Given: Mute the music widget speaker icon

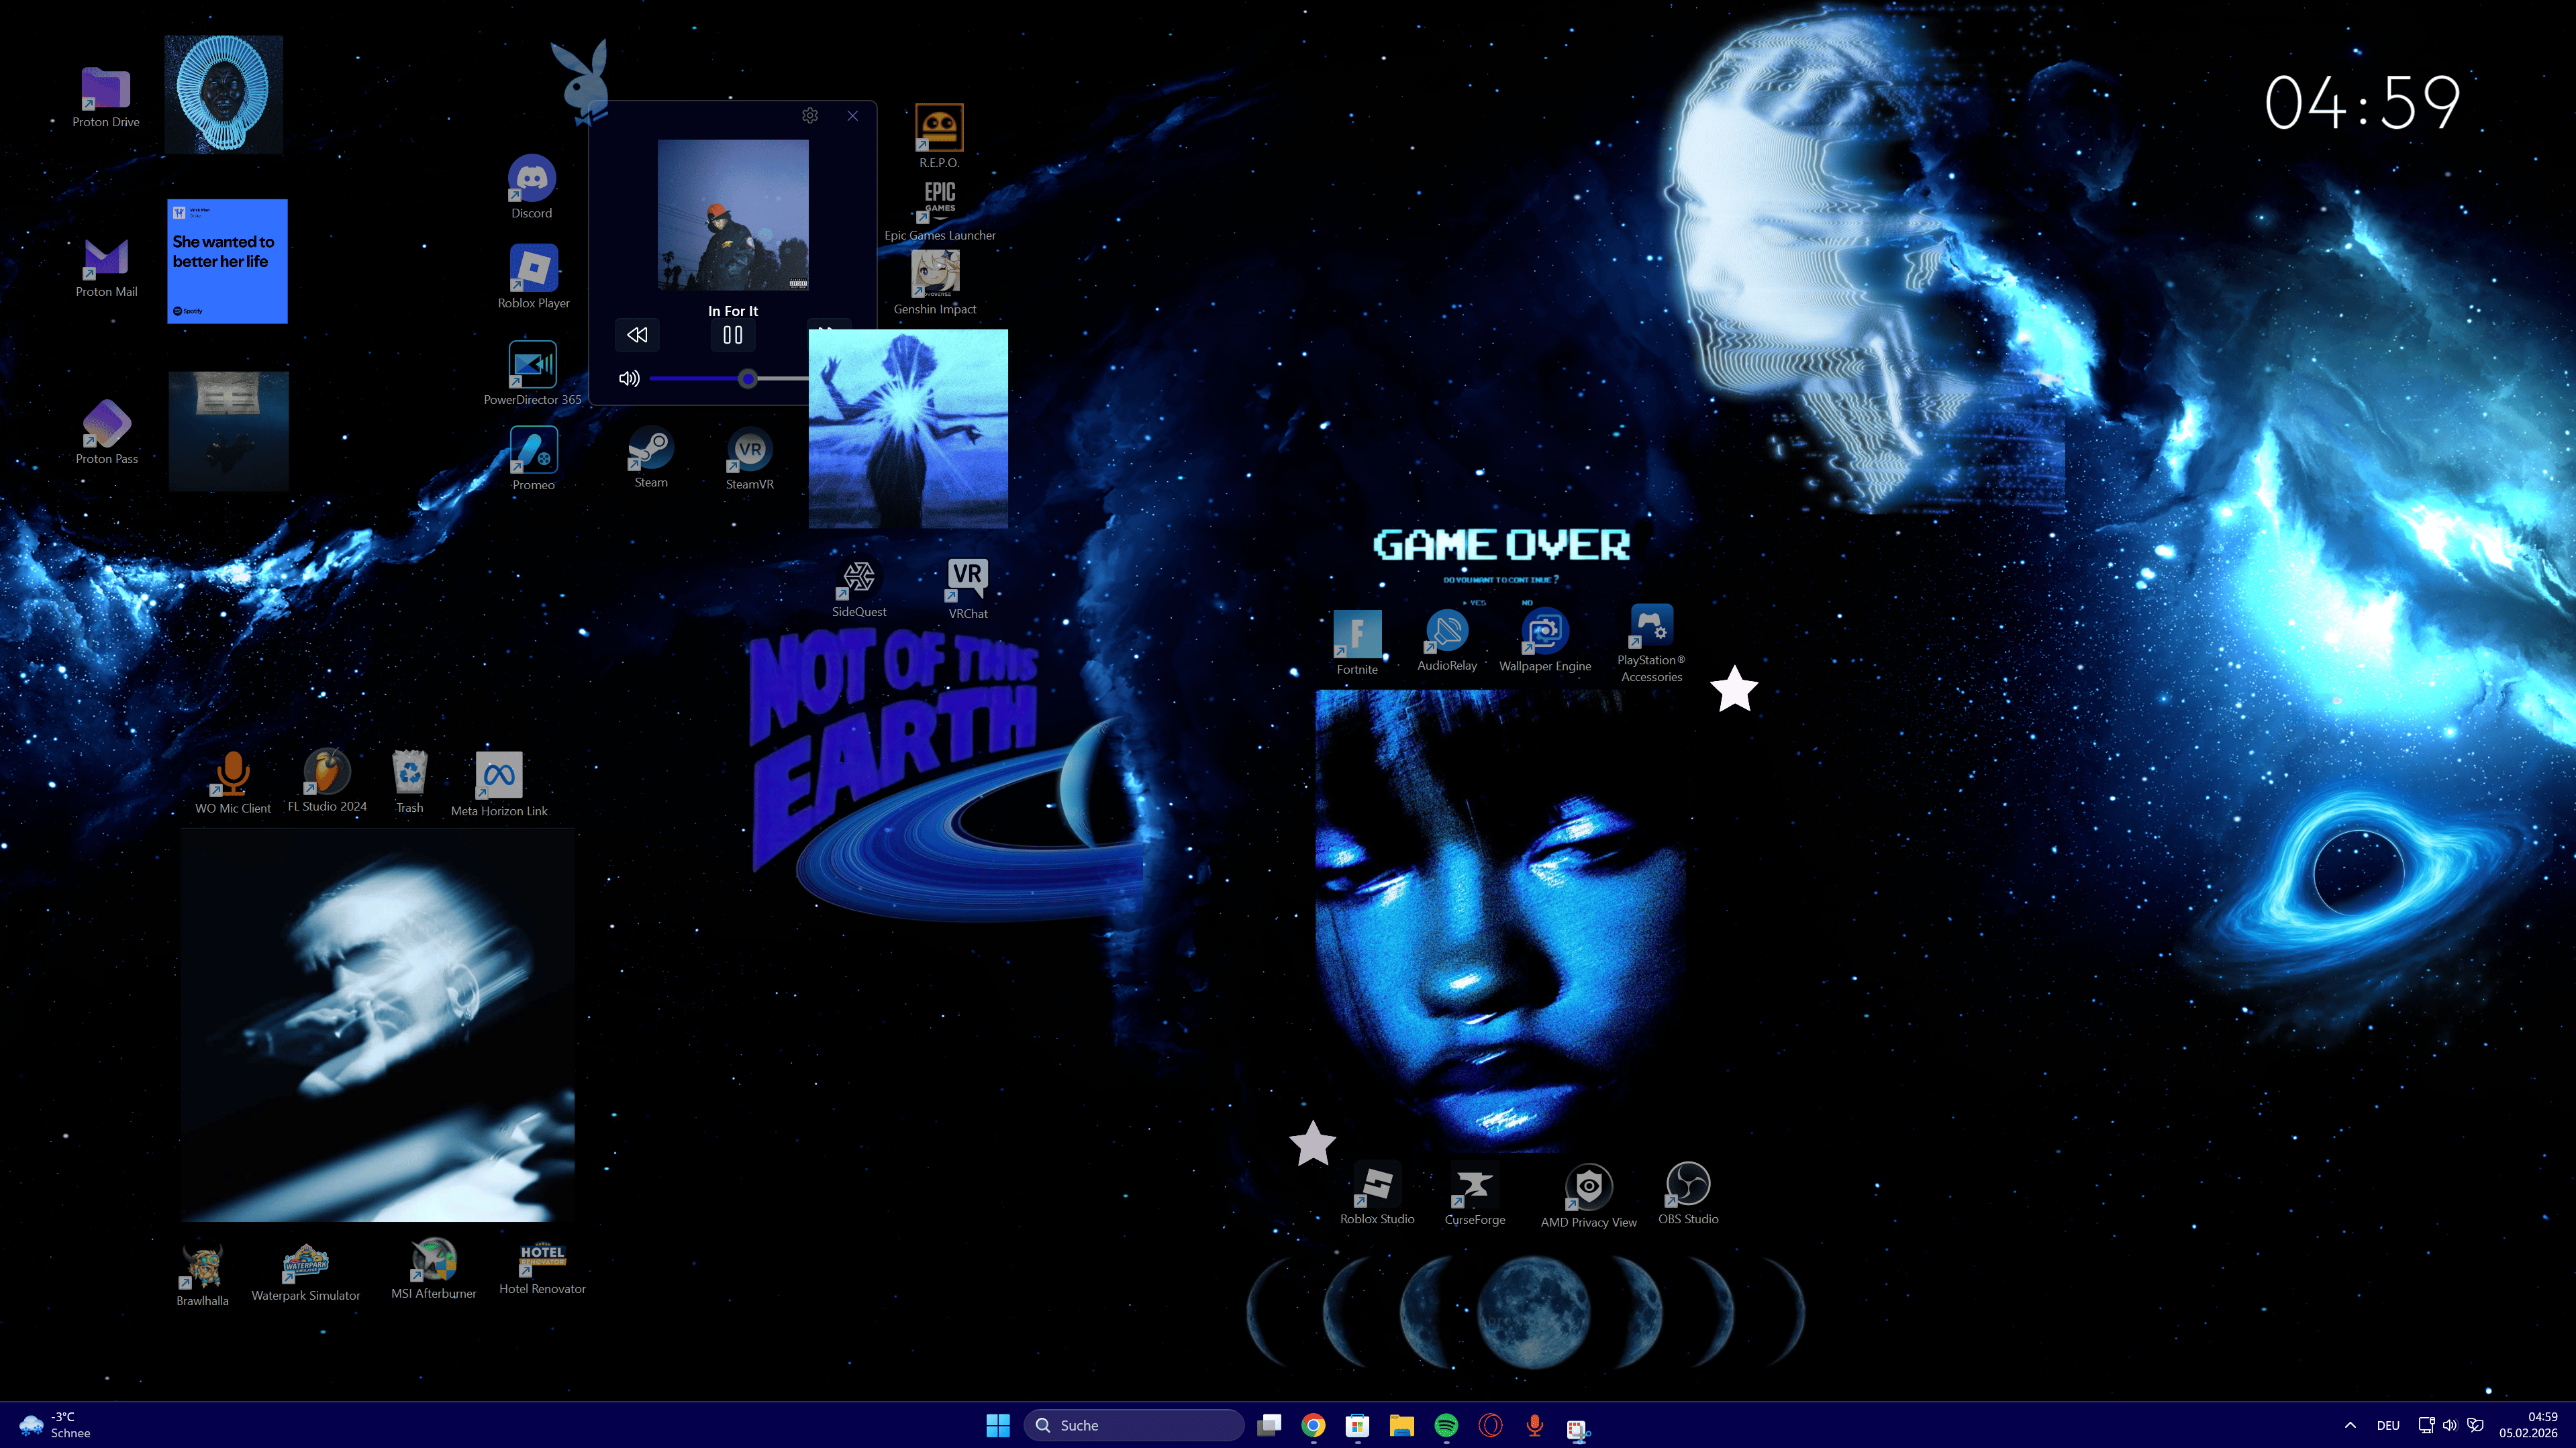Looking at the screenshot, I should [629, 378].
